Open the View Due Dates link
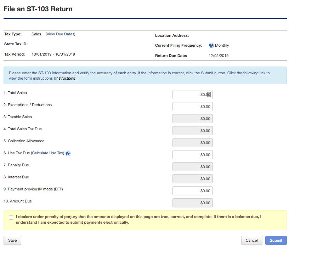 pos(61,34)
